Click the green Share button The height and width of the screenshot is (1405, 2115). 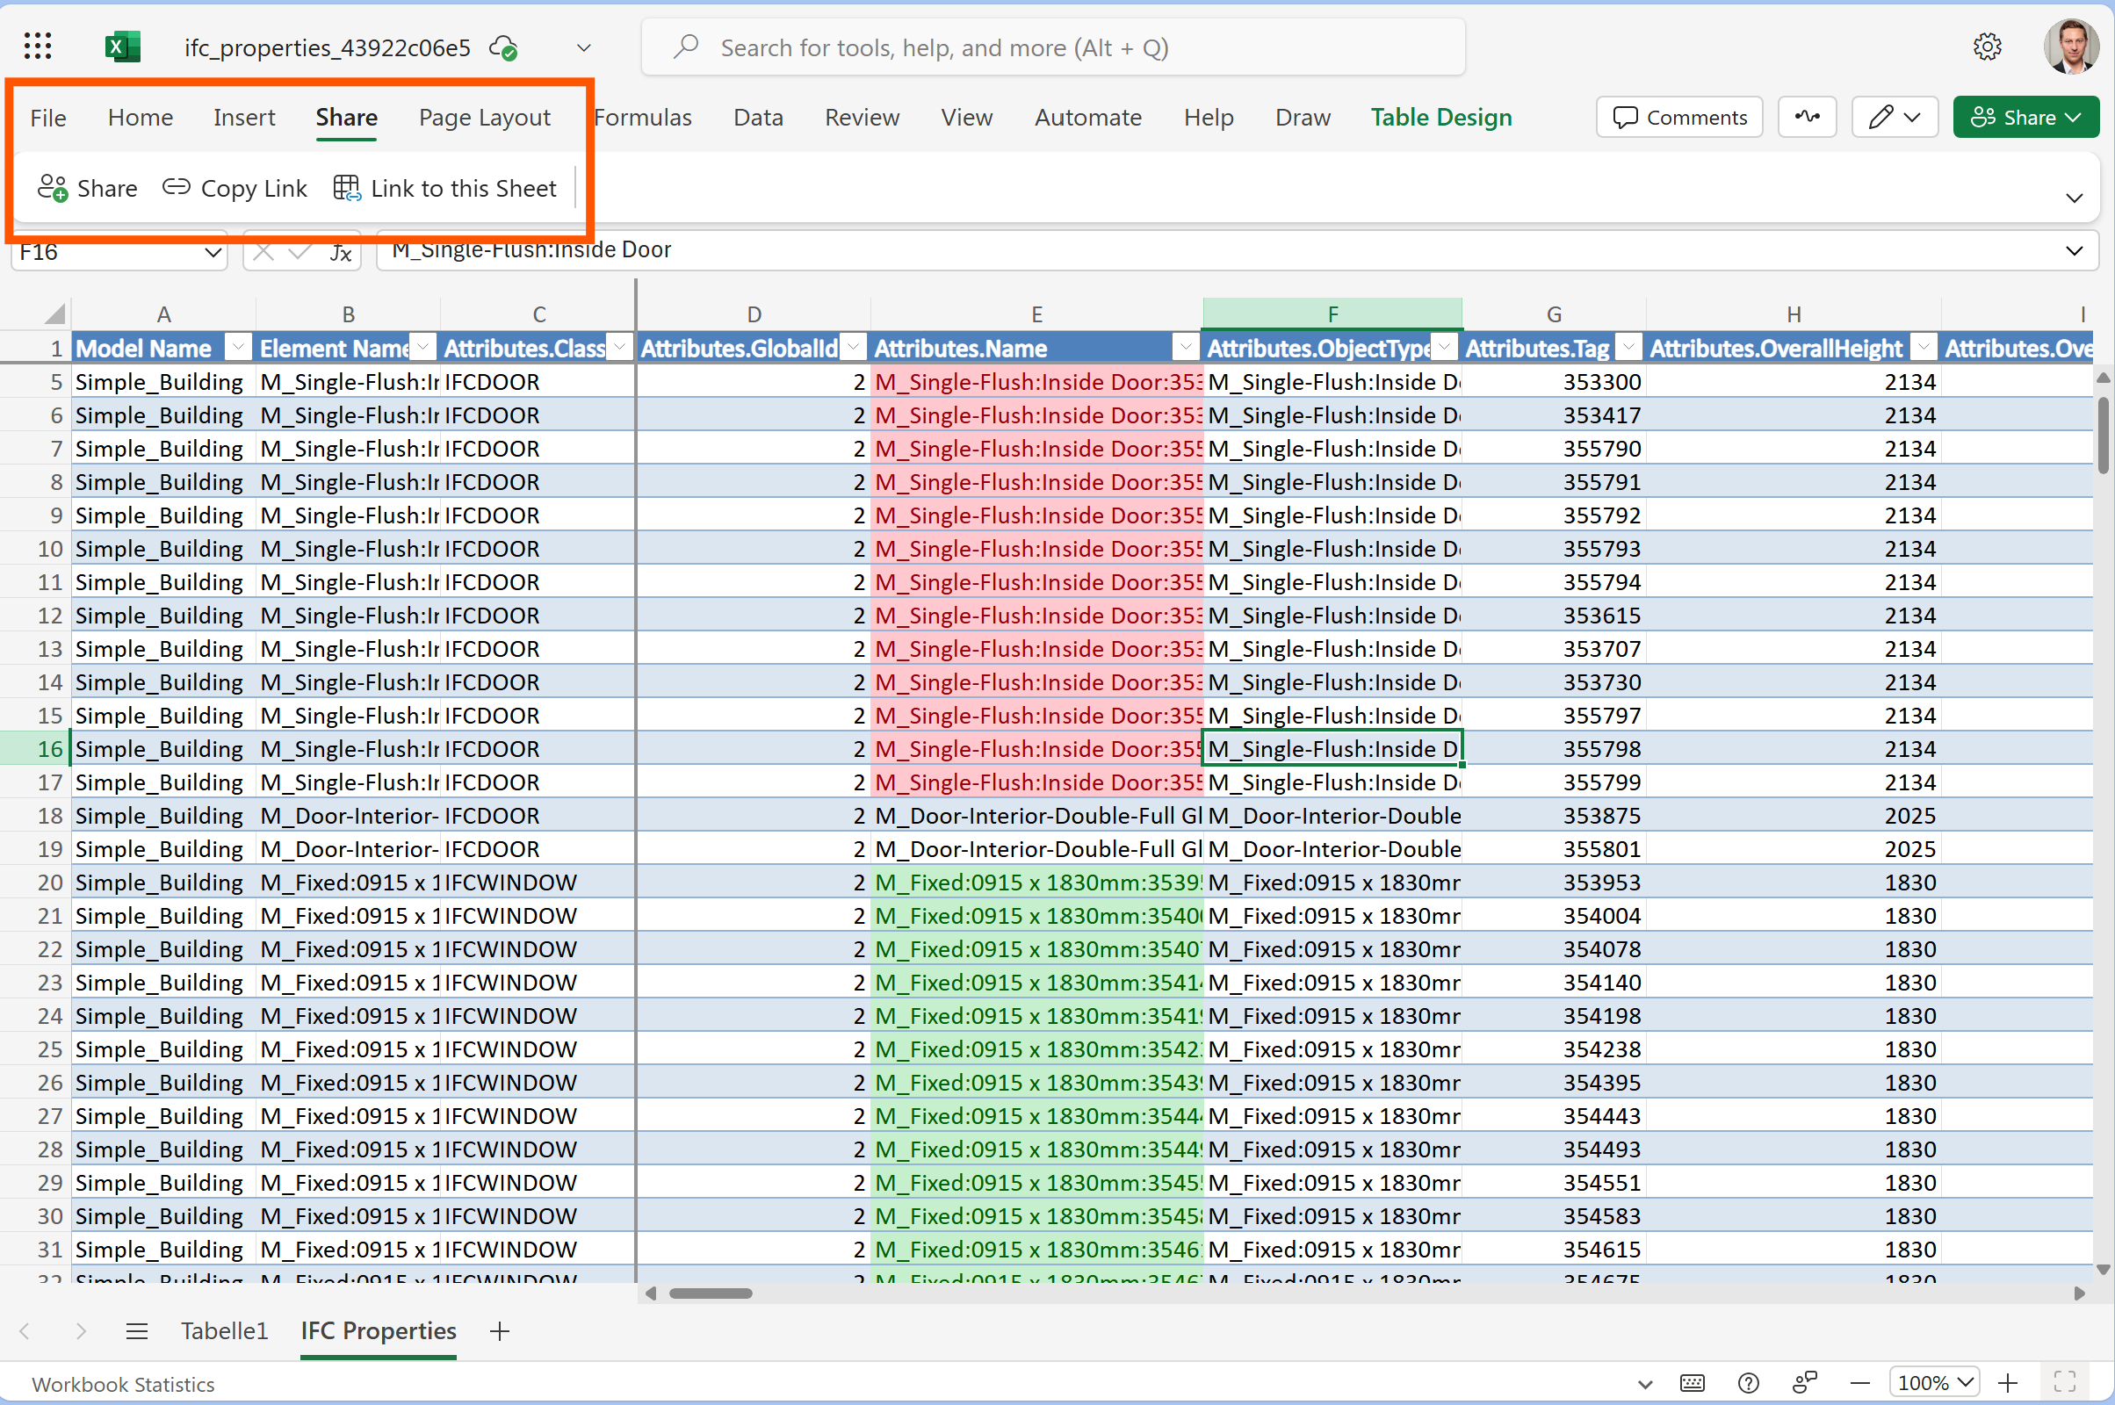pos(2025,117)
